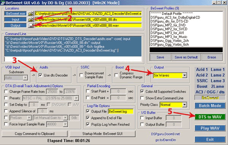Toggle Log Output File checkbox
This screenshot has height=145, width=228.
[x=88, y=111]
